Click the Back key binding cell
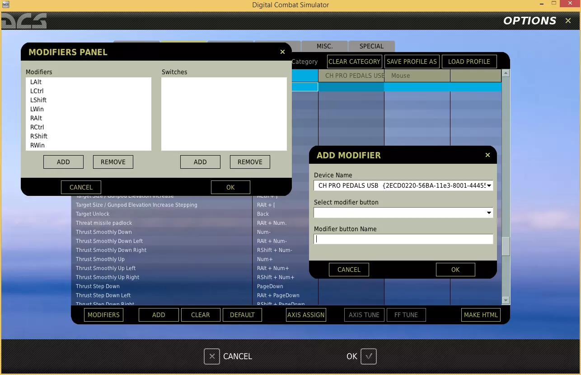The width and height of the screenshot is (581, 375). pos(285,214)
